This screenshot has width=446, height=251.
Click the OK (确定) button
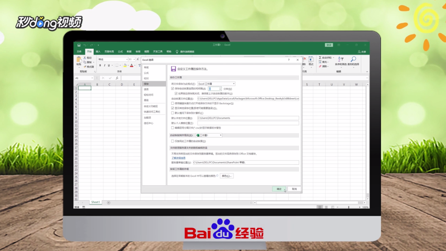279,189
